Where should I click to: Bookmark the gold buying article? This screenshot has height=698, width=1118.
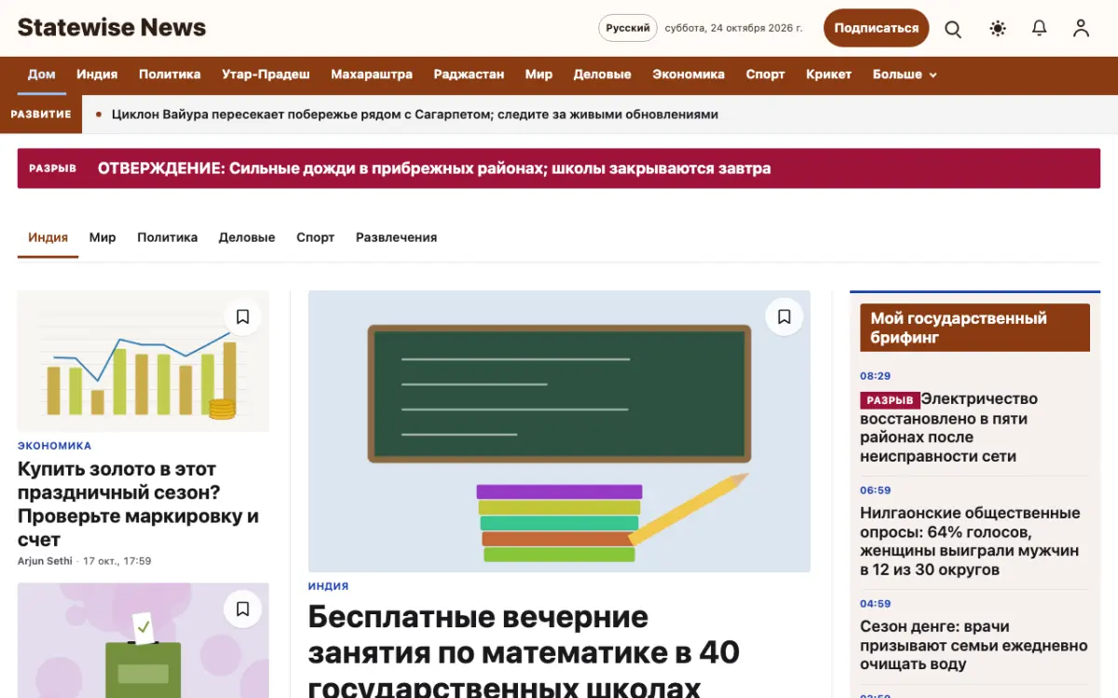click(x=243, y=317)
